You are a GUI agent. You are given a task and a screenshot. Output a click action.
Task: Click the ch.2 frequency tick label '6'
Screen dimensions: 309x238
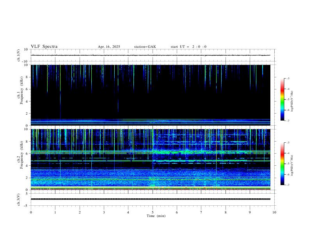[x=27, y=154]
